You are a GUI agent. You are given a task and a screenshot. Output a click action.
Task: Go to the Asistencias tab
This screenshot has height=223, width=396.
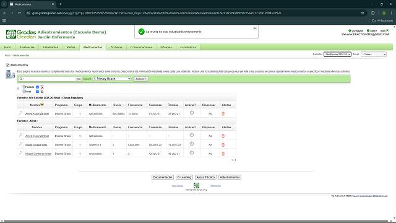tap(27, 47)
